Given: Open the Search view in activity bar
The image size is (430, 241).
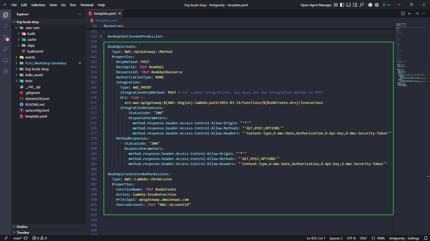Looking at the screenshot, I should point(6,26).
